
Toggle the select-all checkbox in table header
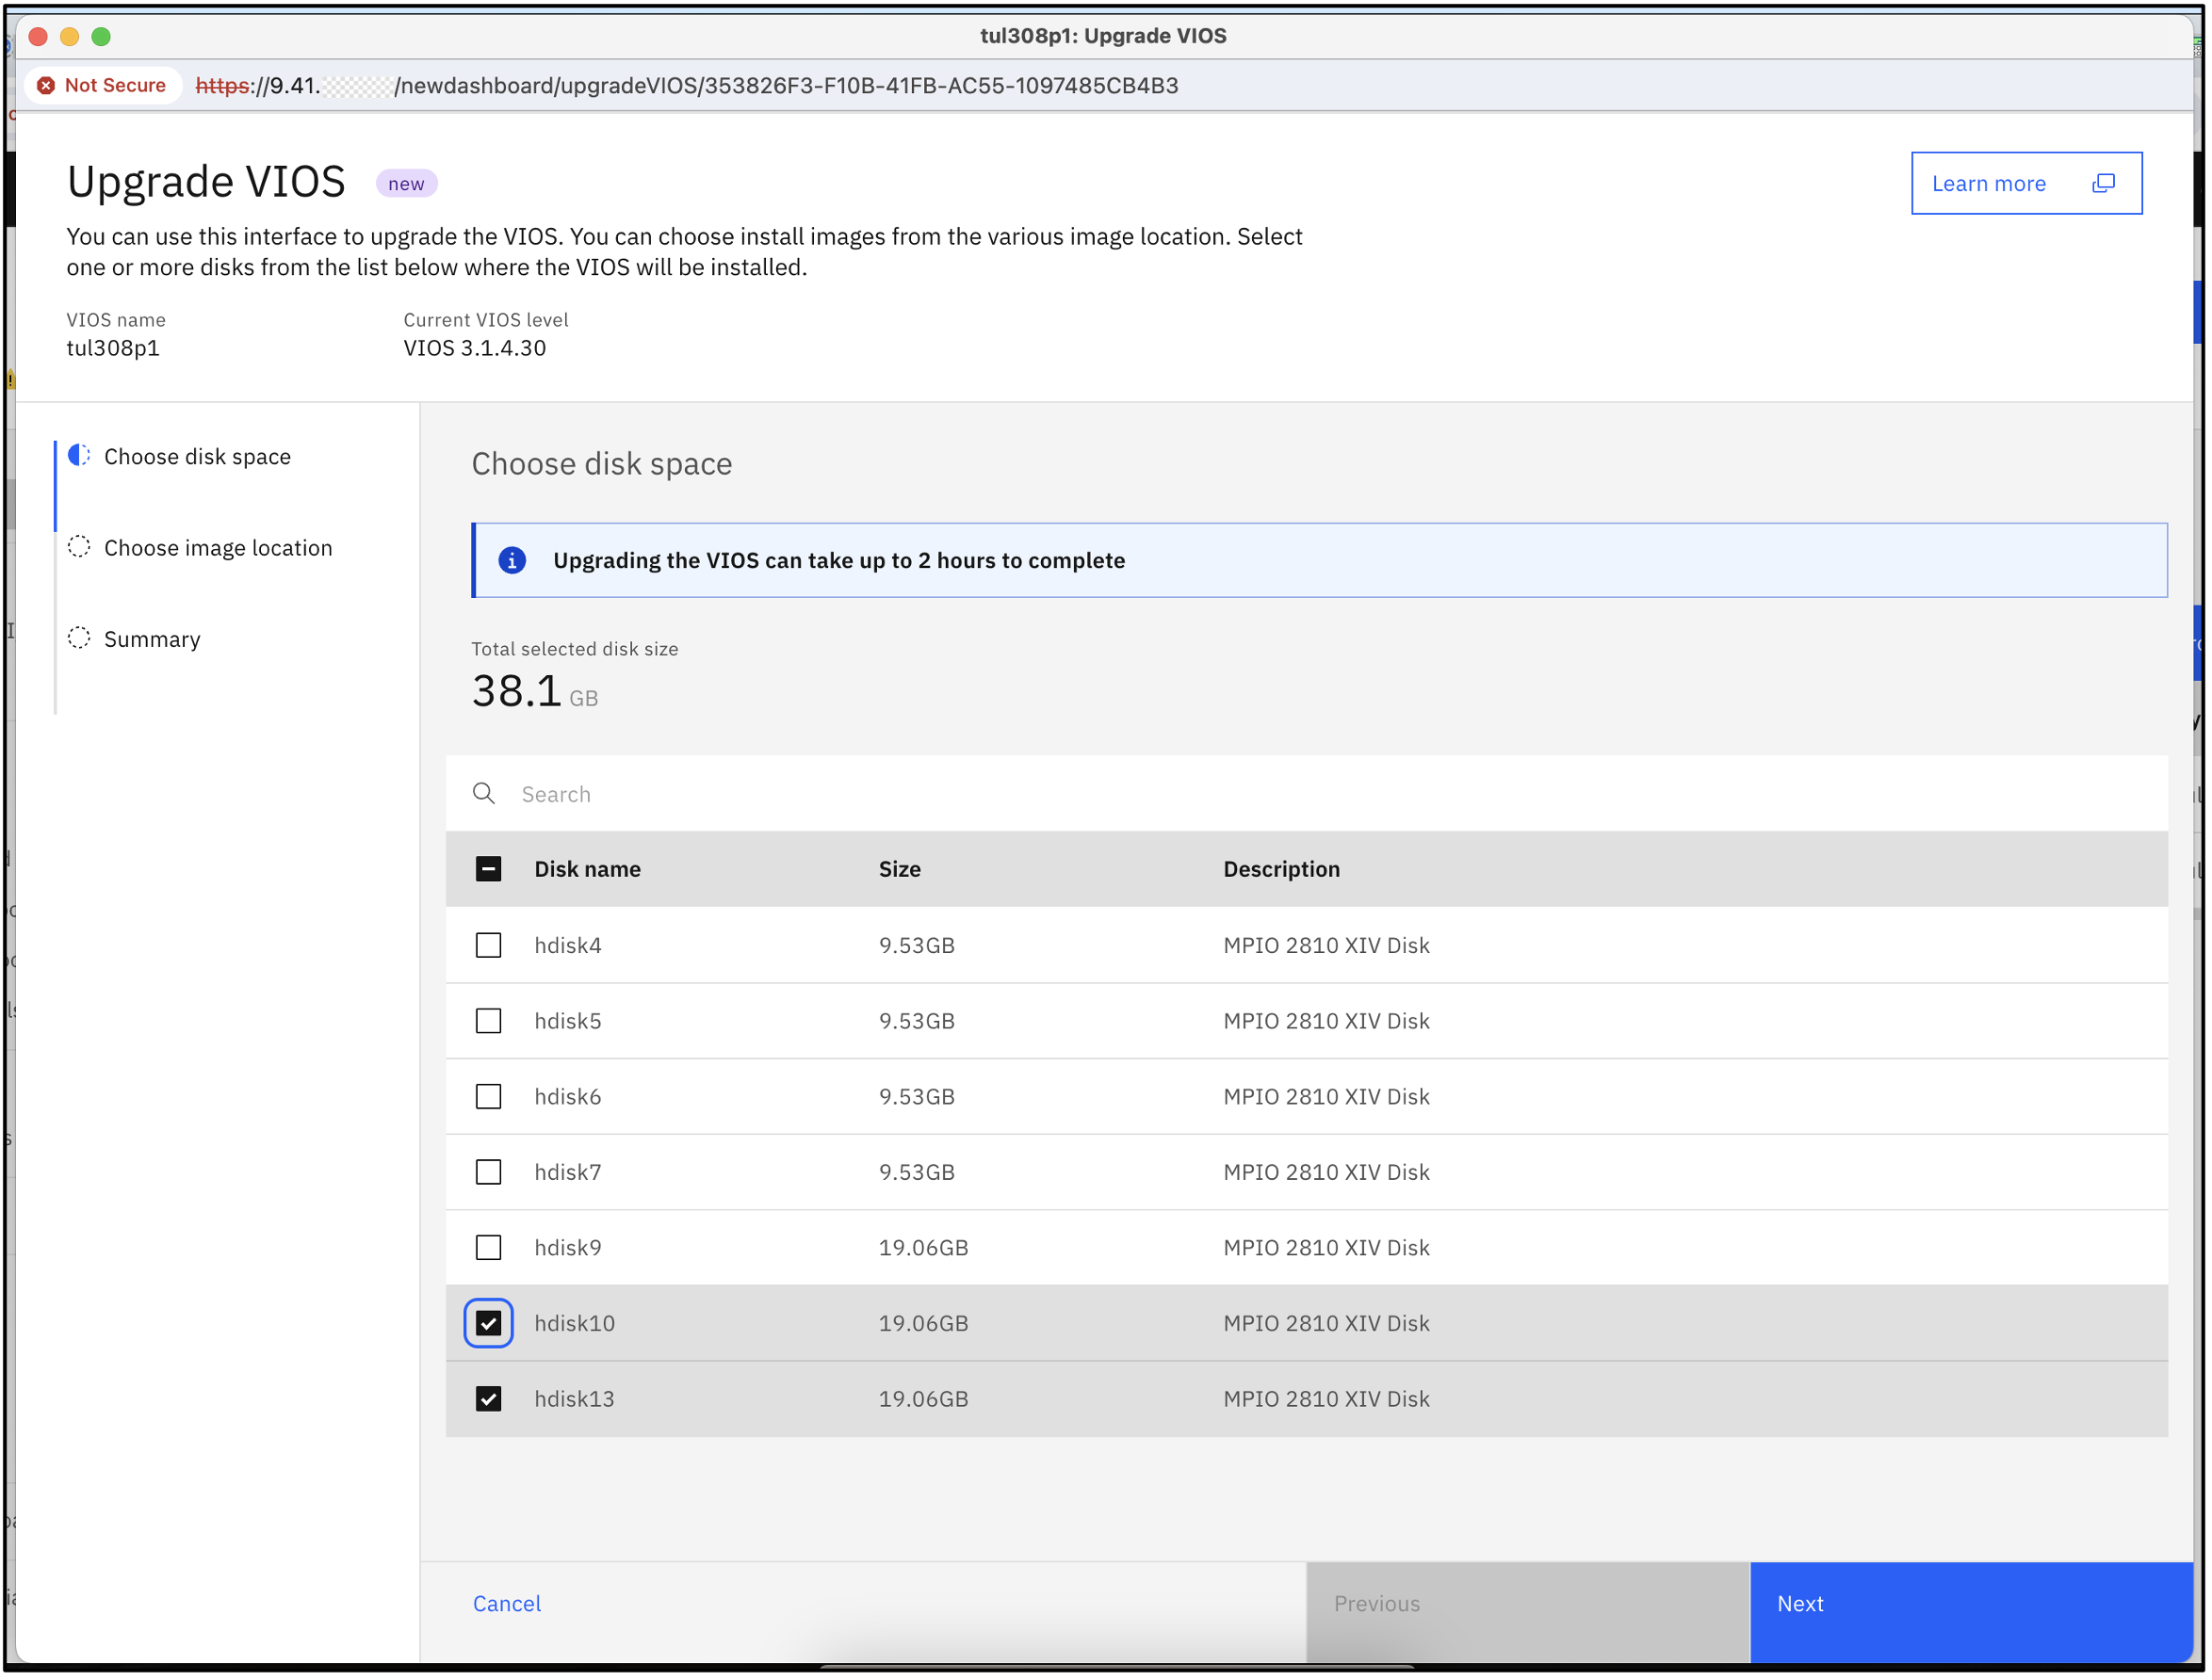point(489,870)
